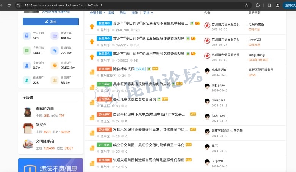Click the 在线用户 person icon
The width and height of the screenshot is (296, 172).
pos(27,80)
